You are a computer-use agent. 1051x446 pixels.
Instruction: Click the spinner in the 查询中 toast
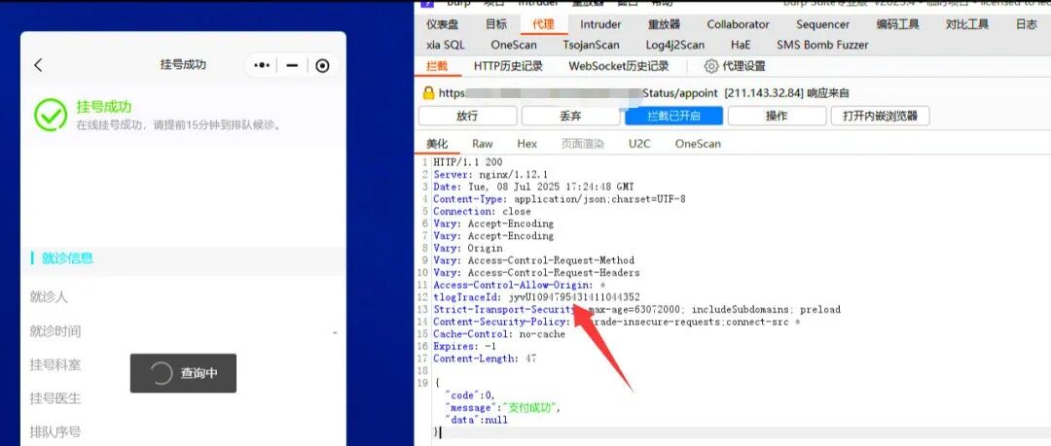162,373
